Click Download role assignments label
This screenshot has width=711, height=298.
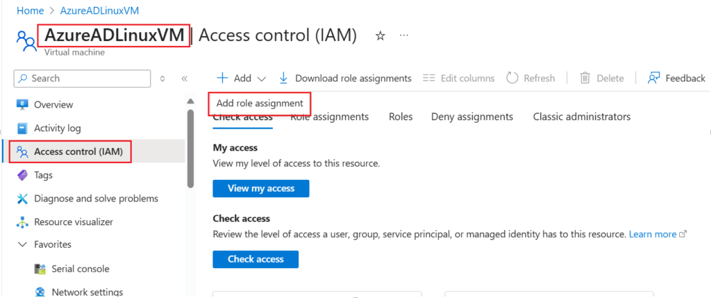pos(353,78)
